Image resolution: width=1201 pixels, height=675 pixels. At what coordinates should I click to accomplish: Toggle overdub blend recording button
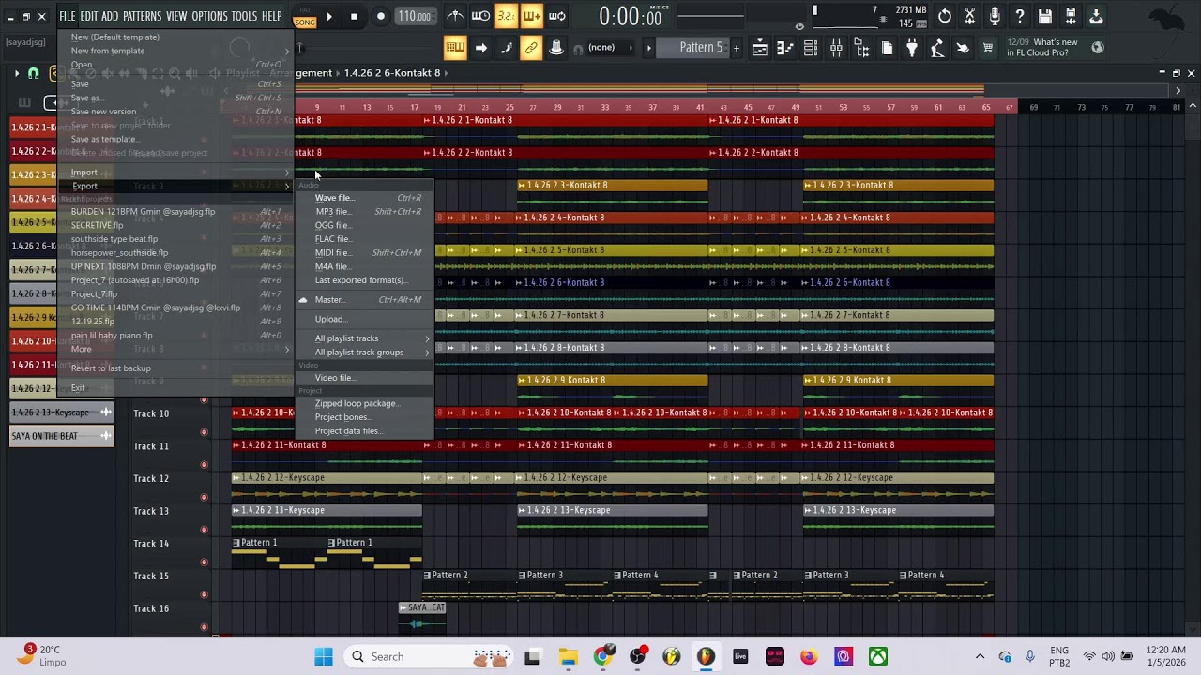pyautogui.click(x=531, y=16)
